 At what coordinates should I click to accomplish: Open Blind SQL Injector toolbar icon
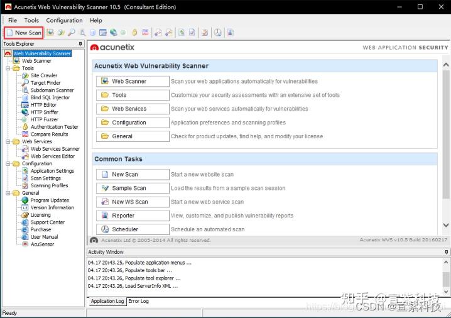coord(92,33)
